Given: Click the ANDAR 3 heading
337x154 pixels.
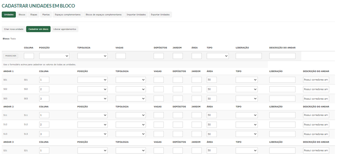Looking at the screenshot, I should point(8,142).
